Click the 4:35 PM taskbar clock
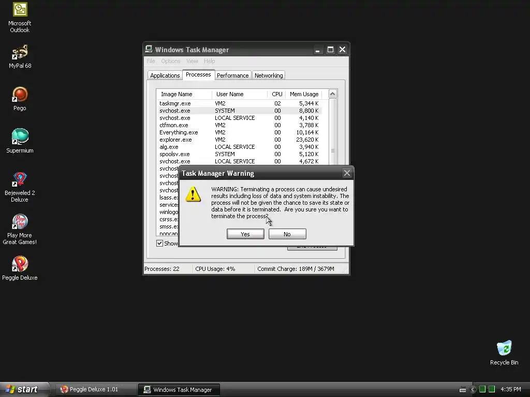 coord(511,389)
